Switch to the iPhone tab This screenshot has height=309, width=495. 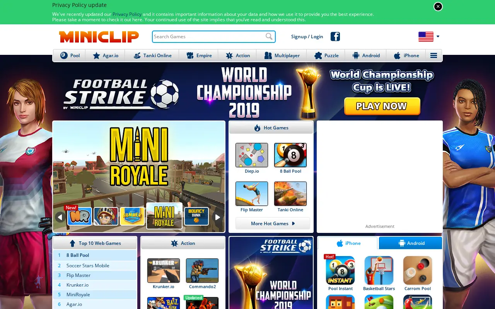pos(348,243)
